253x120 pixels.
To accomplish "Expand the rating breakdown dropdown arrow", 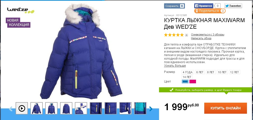I will [186, 35].
